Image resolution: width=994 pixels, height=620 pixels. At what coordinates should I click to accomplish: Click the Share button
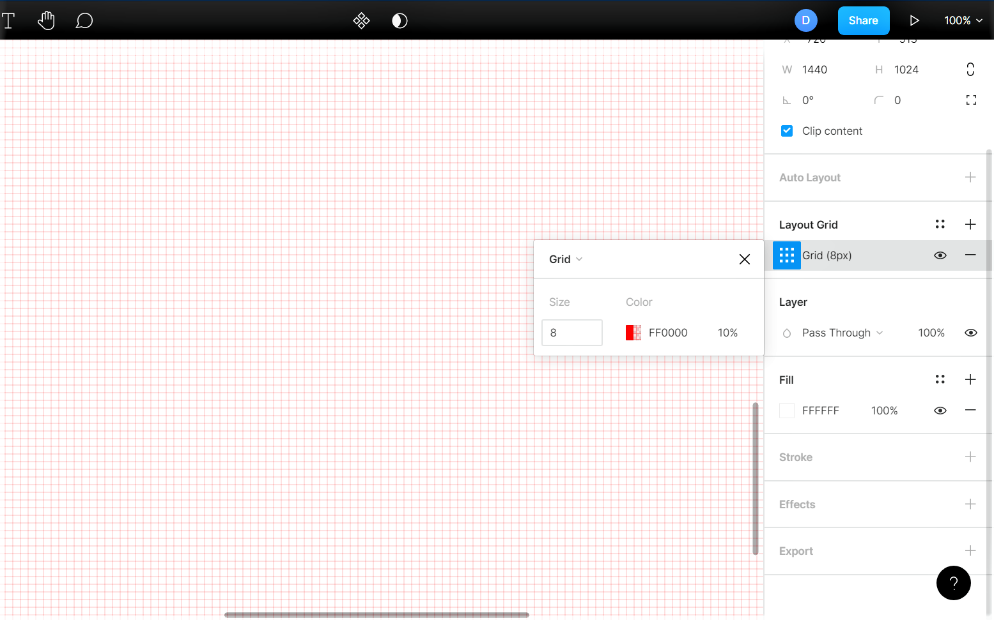[863, 20]
